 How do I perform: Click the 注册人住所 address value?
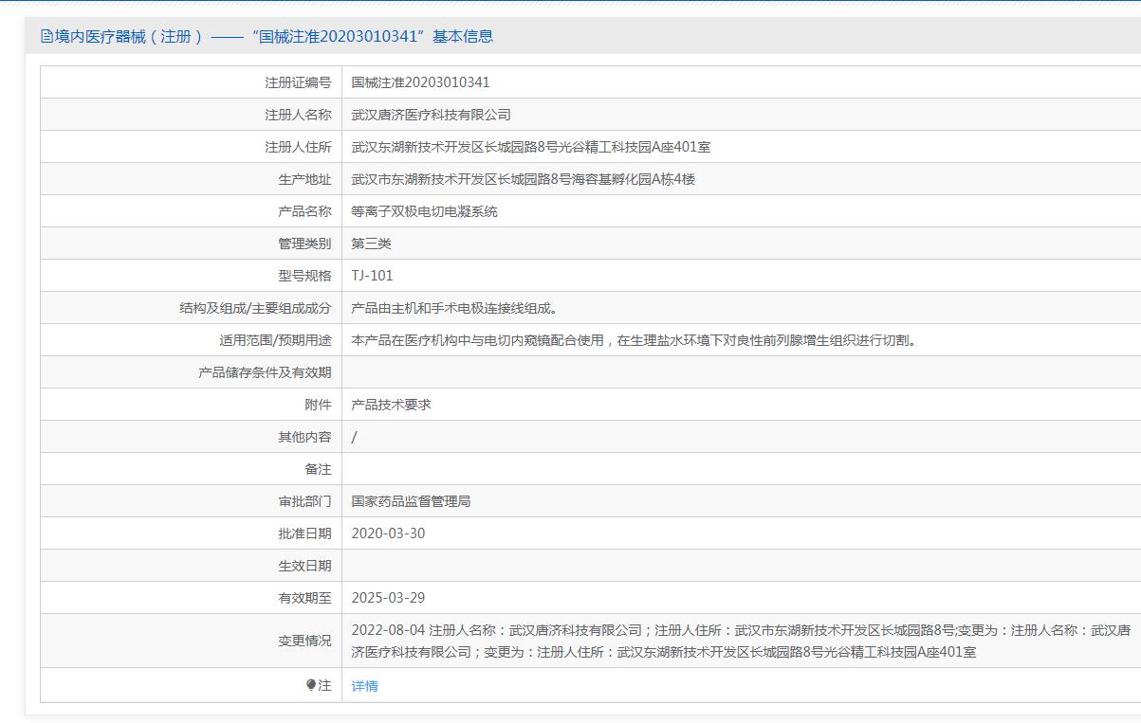[x=530, y=147]
